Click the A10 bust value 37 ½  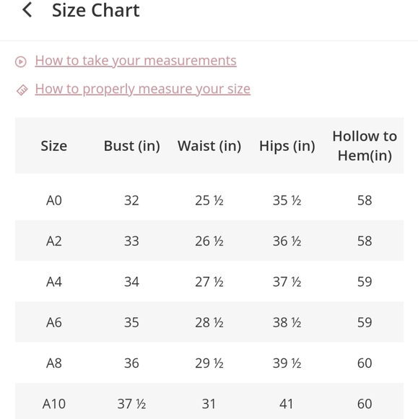tap(131, 404)
